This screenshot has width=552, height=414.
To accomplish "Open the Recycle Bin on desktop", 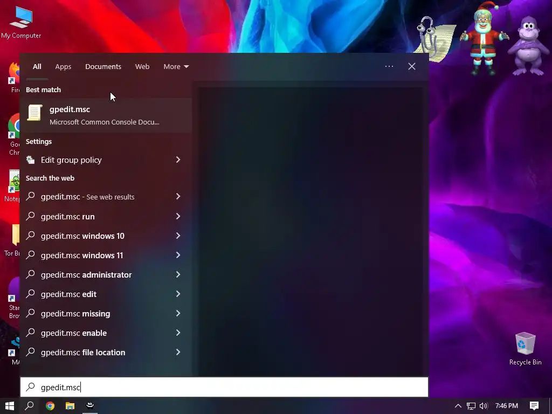I will (x=525, y=348).
